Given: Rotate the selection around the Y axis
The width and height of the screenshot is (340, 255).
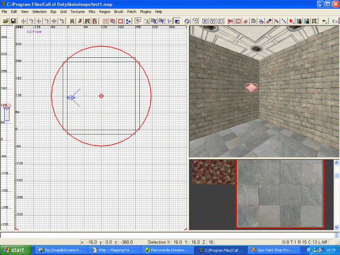Looking at the screenshot, I should click(x=46, y=21).
